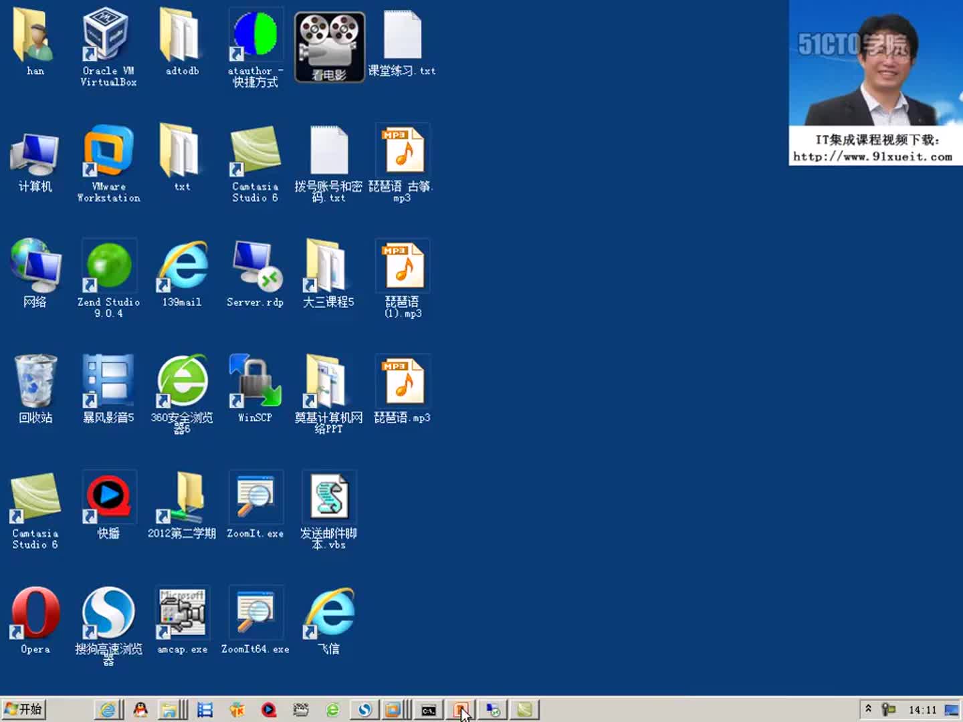
Task: Switch to Sogou browser taskbar button
Action: coord(364,710)
